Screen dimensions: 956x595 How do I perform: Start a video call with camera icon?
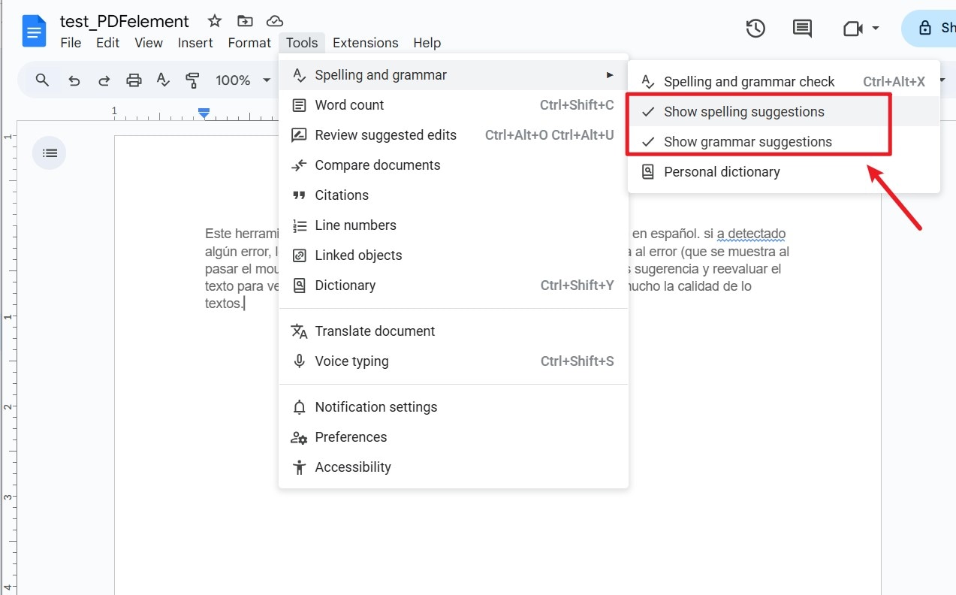[x=852, y=29]
